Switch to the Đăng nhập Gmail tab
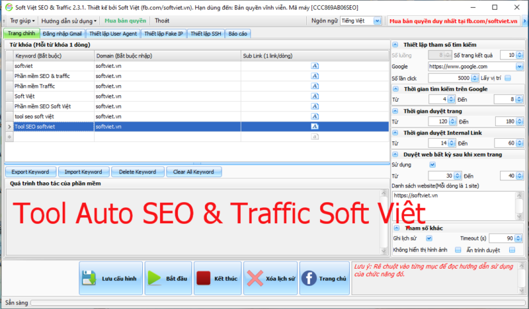The image size is (529, 309). [62, 34]
